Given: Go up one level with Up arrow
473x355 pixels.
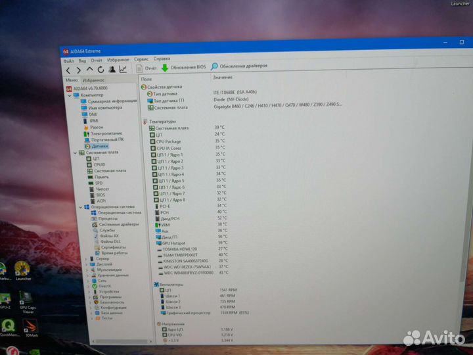Looking at the screenshot, I should click(x=89, y=70).
